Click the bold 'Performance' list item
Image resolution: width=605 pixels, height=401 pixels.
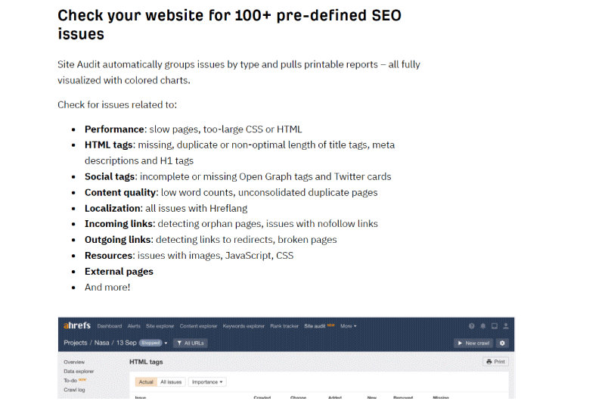pos(114,129)
